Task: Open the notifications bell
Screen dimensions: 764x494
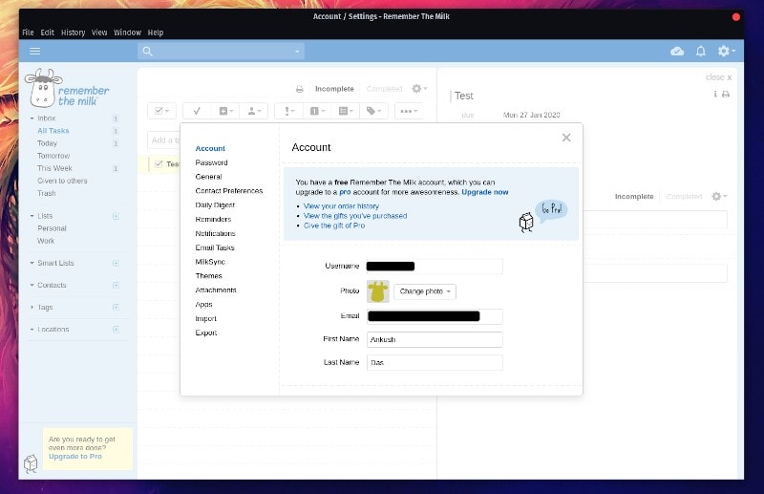Action: [x=701, y=52]
